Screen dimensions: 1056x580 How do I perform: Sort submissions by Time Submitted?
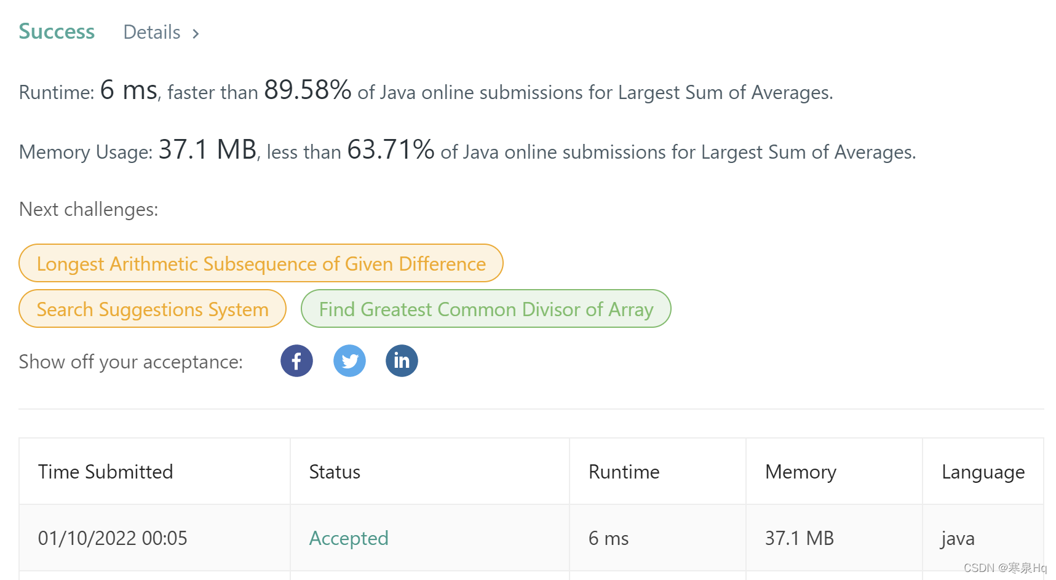click(105, 472)
